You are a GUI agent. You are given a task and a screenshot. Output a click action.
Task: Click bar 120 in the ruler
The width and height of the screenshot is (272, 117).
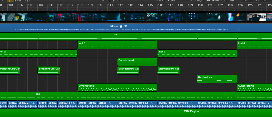click(200, 5)
